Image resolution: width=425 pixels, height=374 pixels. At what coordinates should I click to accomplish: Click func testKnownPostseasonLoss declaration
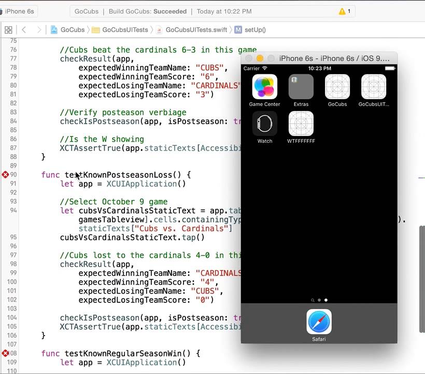point(116,175)
